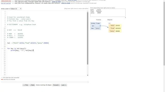165x92 pixels.
Task: Click the '<< First' step button
Action: 26,85
